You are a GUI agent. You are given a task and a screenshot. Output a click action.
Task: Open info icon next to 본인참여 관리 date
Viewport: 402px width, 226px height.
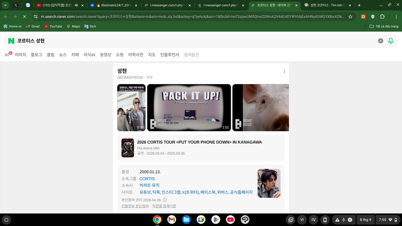tap(164, 200)
